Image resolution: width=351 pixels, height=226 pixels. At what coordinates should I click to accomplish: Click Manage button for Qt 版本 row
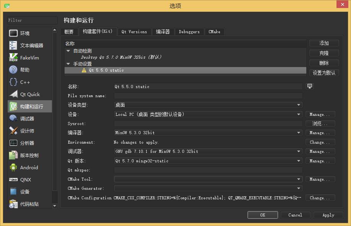[320, 161]
